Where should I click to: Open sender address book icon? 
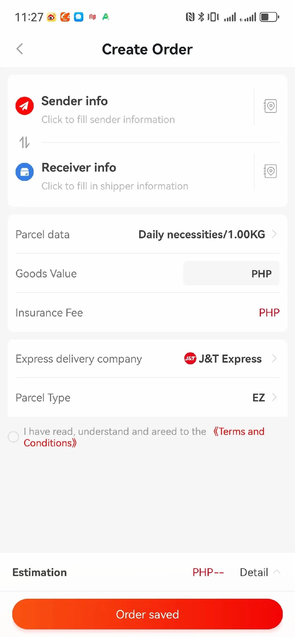(270, 106)
